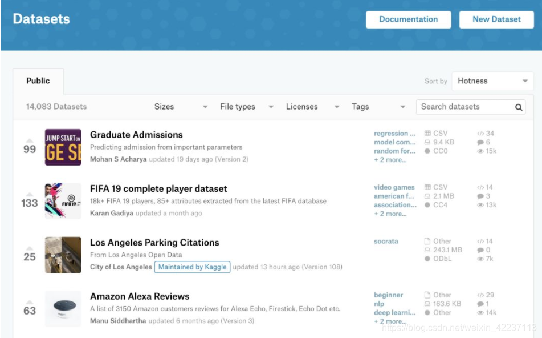Click the search magnifier icon
This screenshot has height=338, width=542.
click(519, 107)
